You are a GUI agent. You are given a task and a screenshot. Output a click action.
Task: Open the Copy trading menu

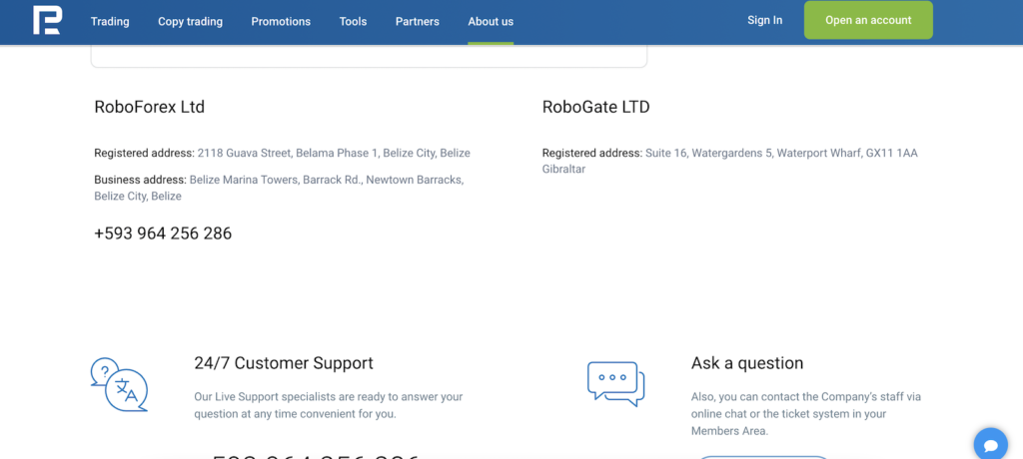coord(190,22)
